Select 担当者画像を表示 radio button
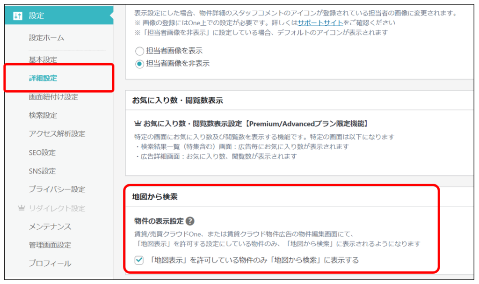Image resolution: width=479 pixels, height=284 pixels. pos(139,51)
